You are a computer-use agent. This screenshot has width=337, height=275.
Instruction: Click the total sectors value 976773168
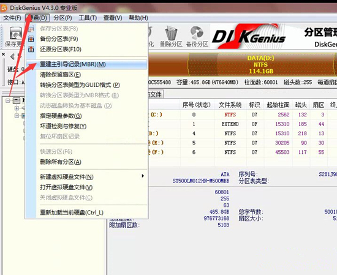pos(216,218)
